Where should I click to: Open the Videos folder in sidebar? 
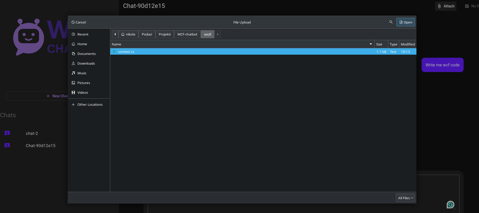point(89,92)
